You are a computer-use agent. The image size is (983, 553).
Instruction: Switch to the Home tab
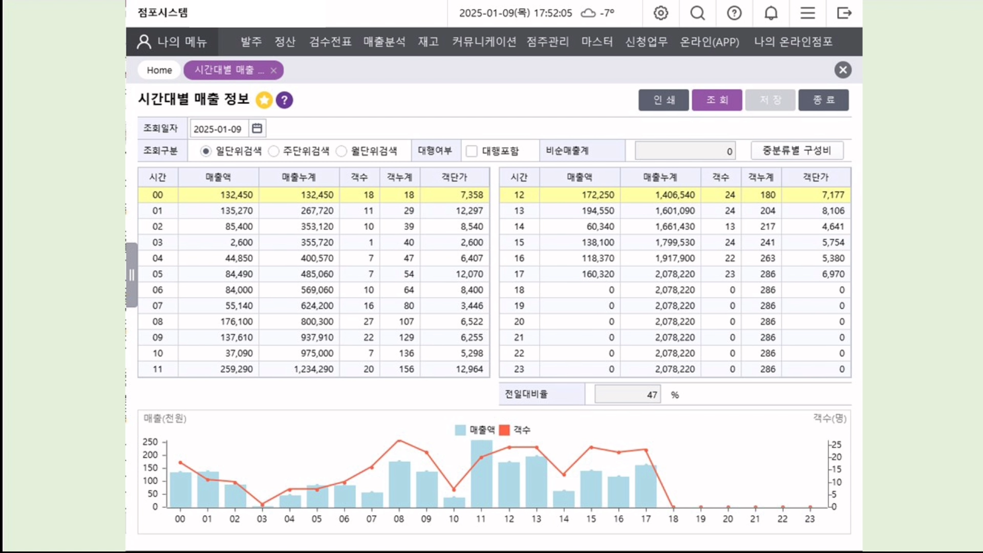tap(159, 70)
